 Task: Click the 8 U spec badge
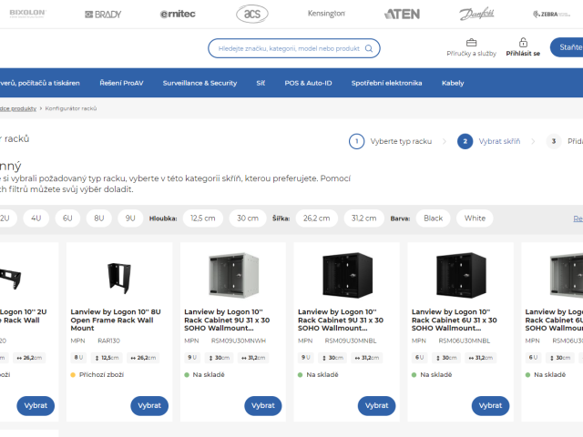click(78, 358)
